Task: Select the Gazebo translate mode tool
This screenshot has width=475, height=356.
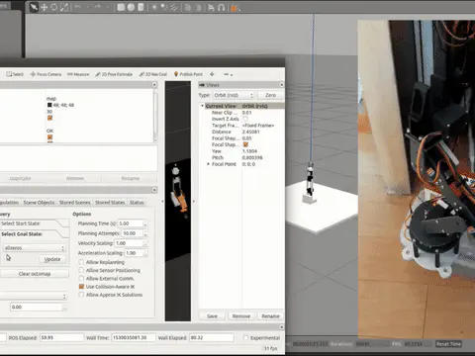Action: click(x=45, y=7)
